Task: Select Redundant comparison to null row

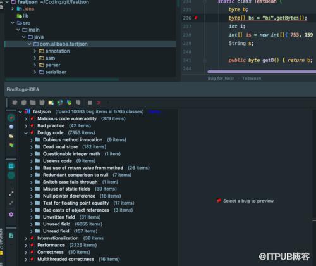Action: (87, 175)
